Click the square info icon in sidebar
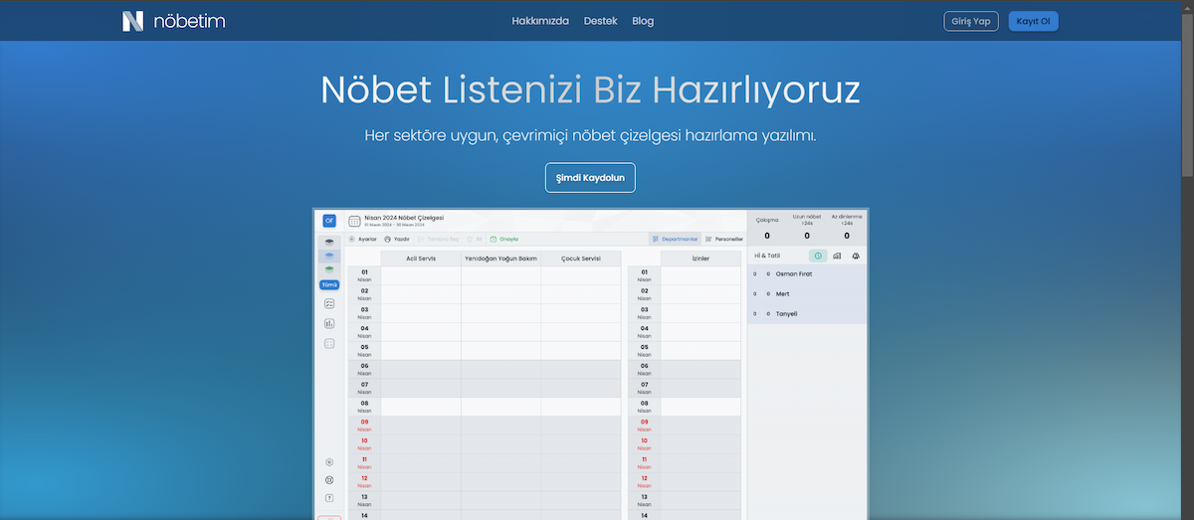1194x520 pixels. pyautogui.click(x=329, y=498)
